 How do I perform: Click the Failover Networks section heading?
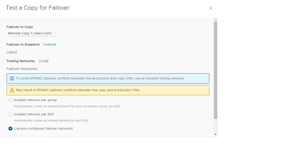[x=22, y=69]
